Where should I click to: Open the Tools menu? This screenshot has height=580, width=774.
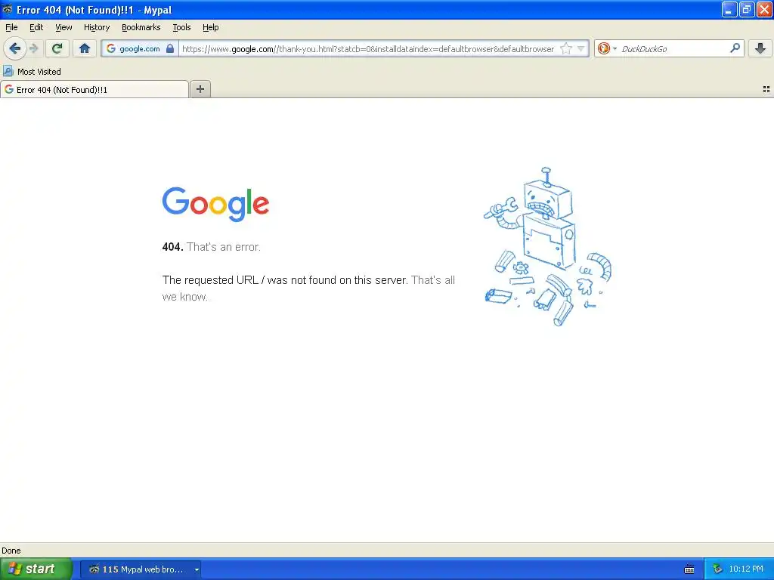(181, 27)
